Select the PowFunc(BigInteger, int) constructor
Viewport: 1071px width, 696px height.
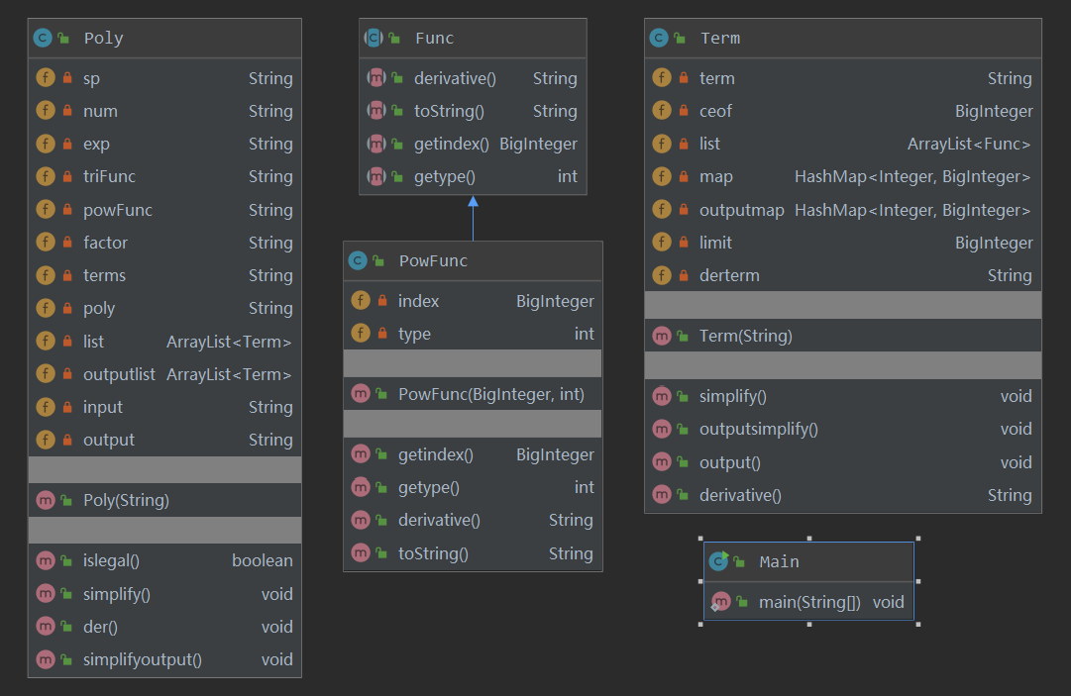(x=490, y=394)
